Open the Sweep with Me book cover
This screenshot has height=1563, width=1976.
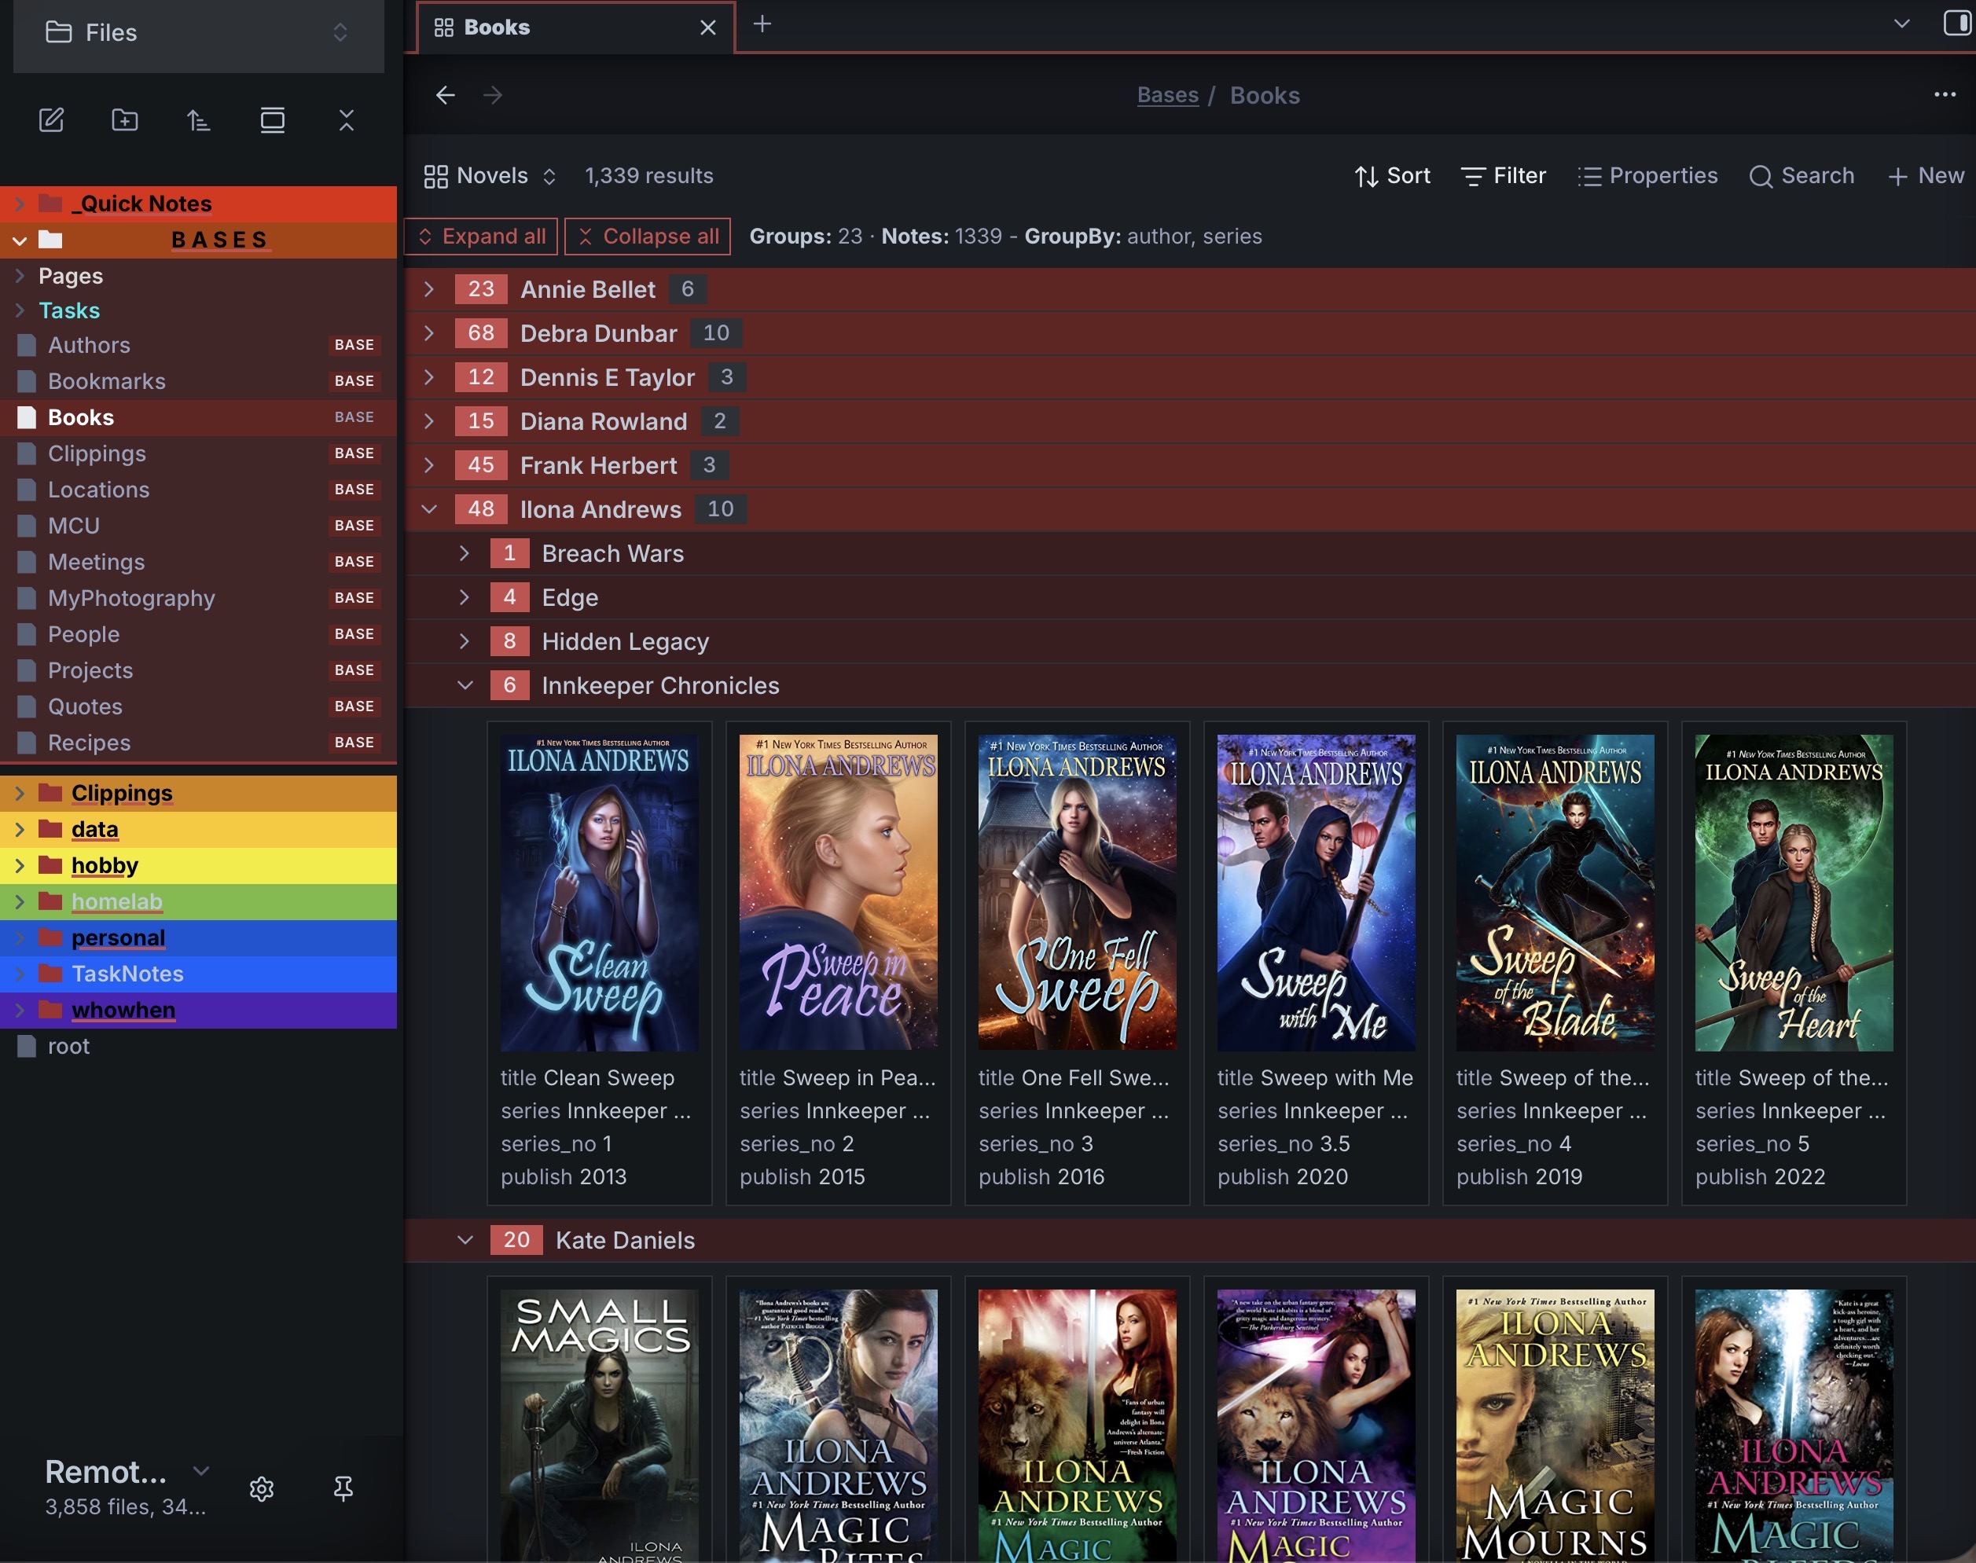[x=1316, y=892]
